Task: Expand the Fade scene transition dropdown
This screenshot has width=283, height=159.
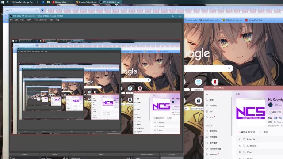Action: (x=146, y=158)
